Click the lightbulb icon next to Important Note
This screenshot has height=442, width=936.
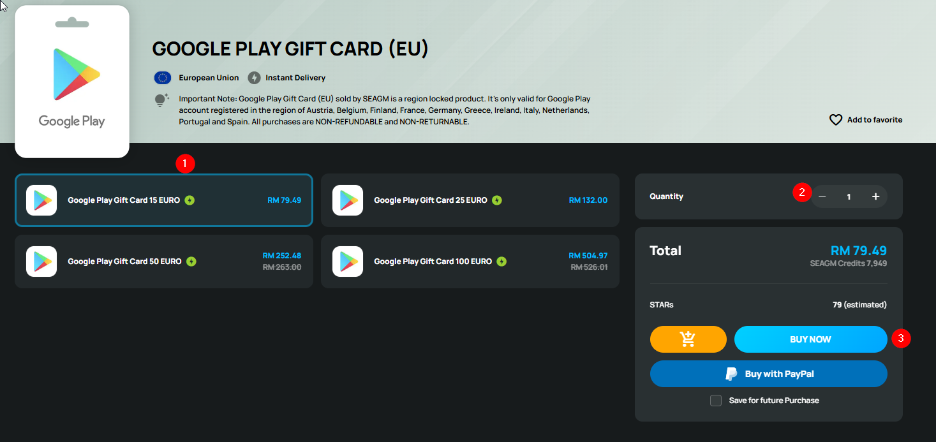(x=161, y=100)
